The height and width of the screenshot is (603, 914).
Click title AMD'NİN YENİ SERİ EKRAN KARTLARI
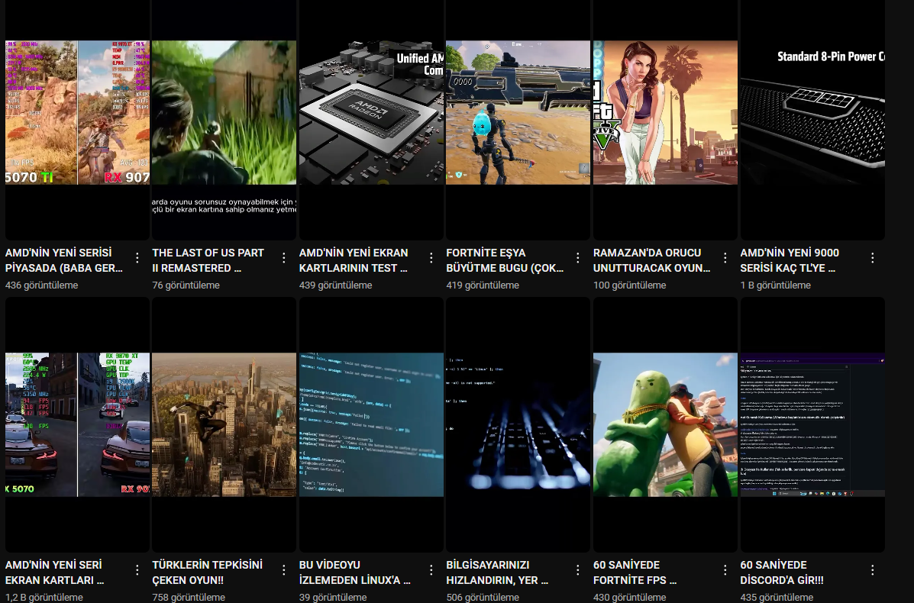[x=55, y=572]
